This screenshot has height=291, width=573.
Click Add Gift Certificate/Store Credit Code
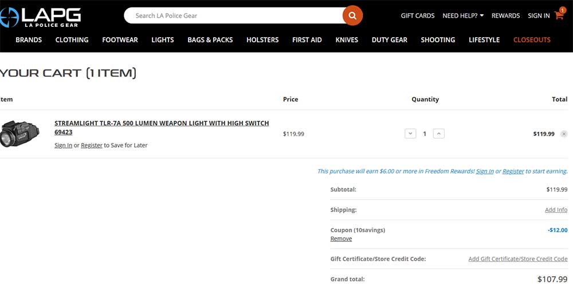coord(518,259)
